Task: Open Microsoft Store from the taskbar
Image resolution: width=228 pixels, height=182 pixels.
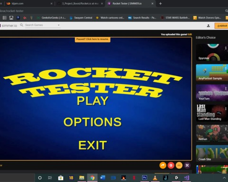Action: point(61,178)
